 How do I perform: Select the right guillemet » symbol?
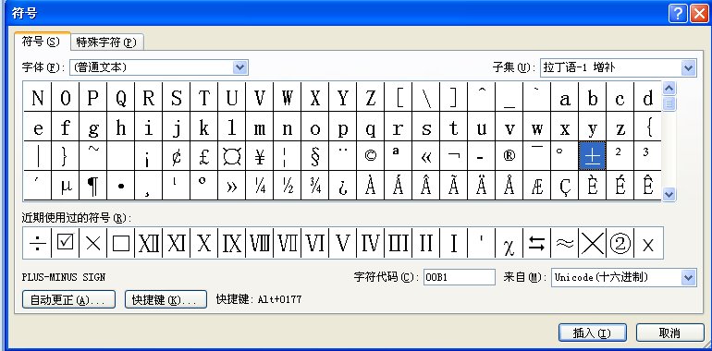(x=232, y=186)
